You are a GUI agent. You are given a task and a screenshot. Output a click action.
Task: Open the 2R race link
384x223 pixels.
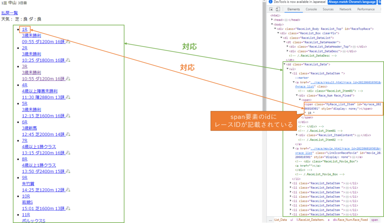(24, 48)
